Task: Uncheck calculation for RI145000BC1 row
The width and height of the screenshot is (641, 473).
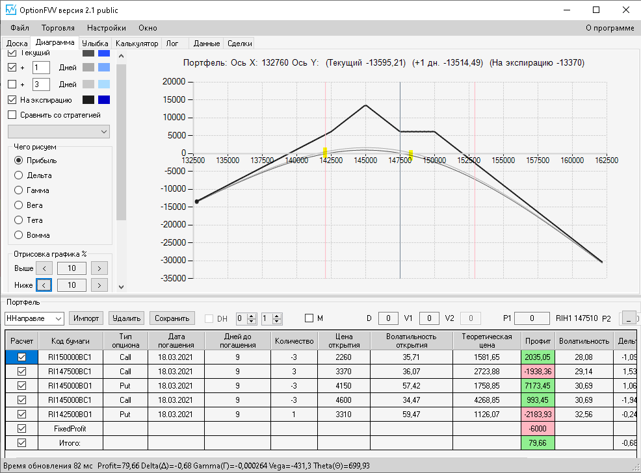Action: pyautogui.click(x=21, y=400)
